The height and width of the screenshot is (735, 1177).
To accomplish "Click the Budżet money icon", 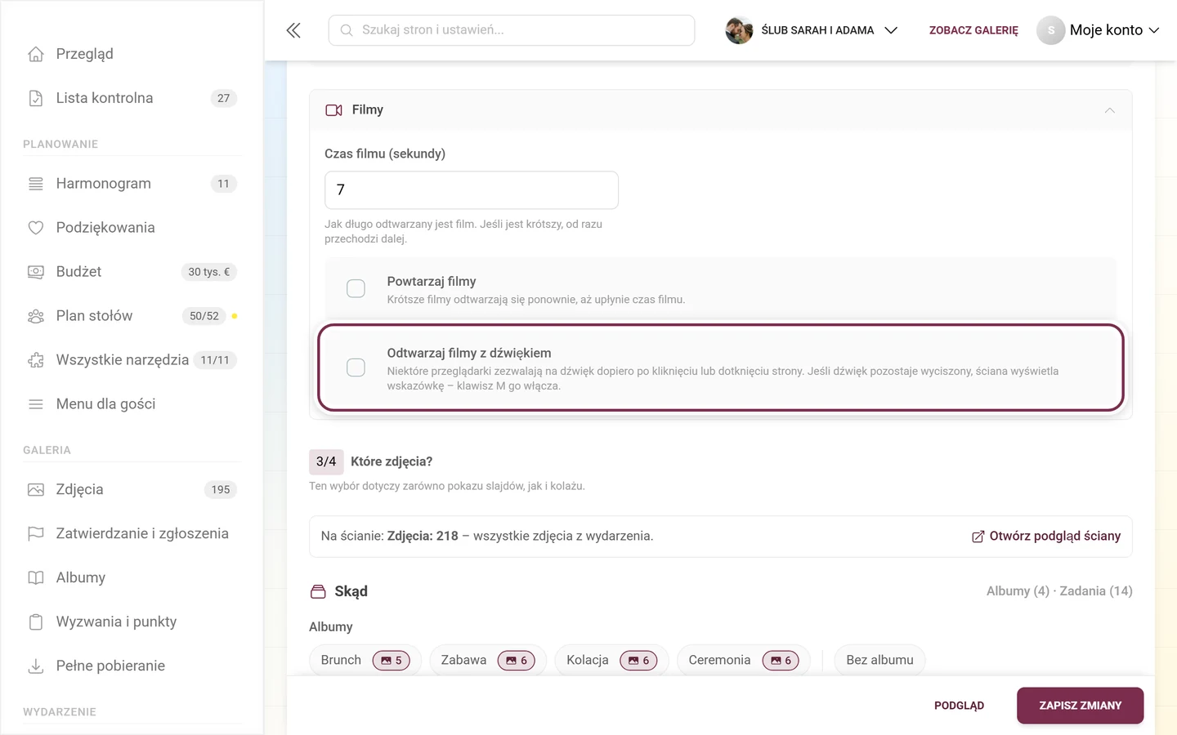I will pyautogui.click(x=36, y=272).
